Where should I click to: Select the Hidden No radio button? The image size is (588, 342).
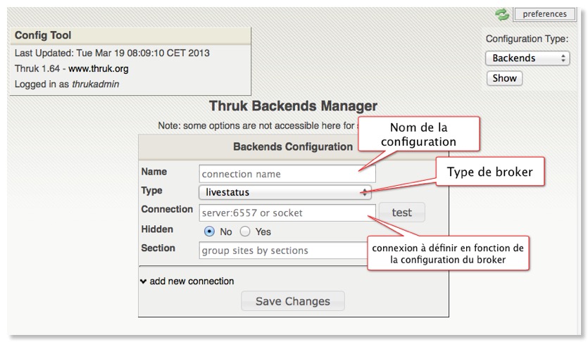[x=209, y=232]
